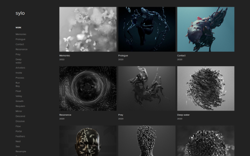Viewport: 250px width, 156px height.
Task: Select the WORK menu heading
Action: [18, 27]
